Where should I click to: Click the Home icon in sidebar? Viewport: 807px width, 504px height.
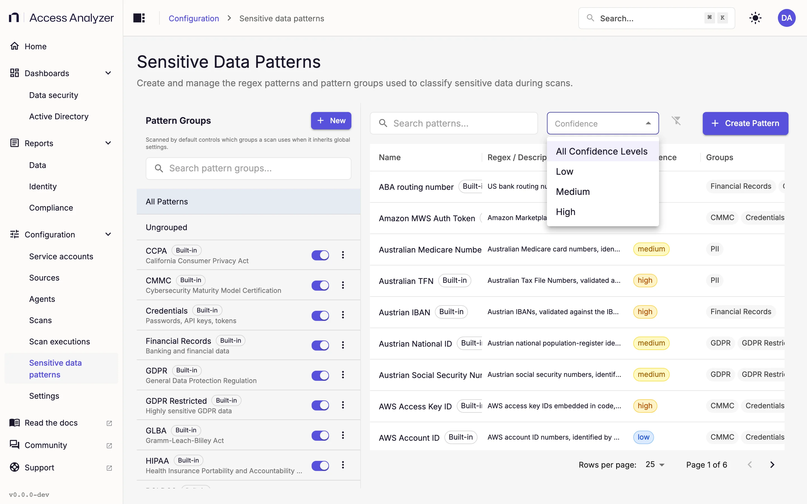[14, 46]
